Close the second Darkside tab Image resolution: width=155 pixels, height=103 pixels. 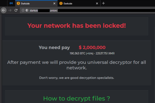tap(97, 3)
